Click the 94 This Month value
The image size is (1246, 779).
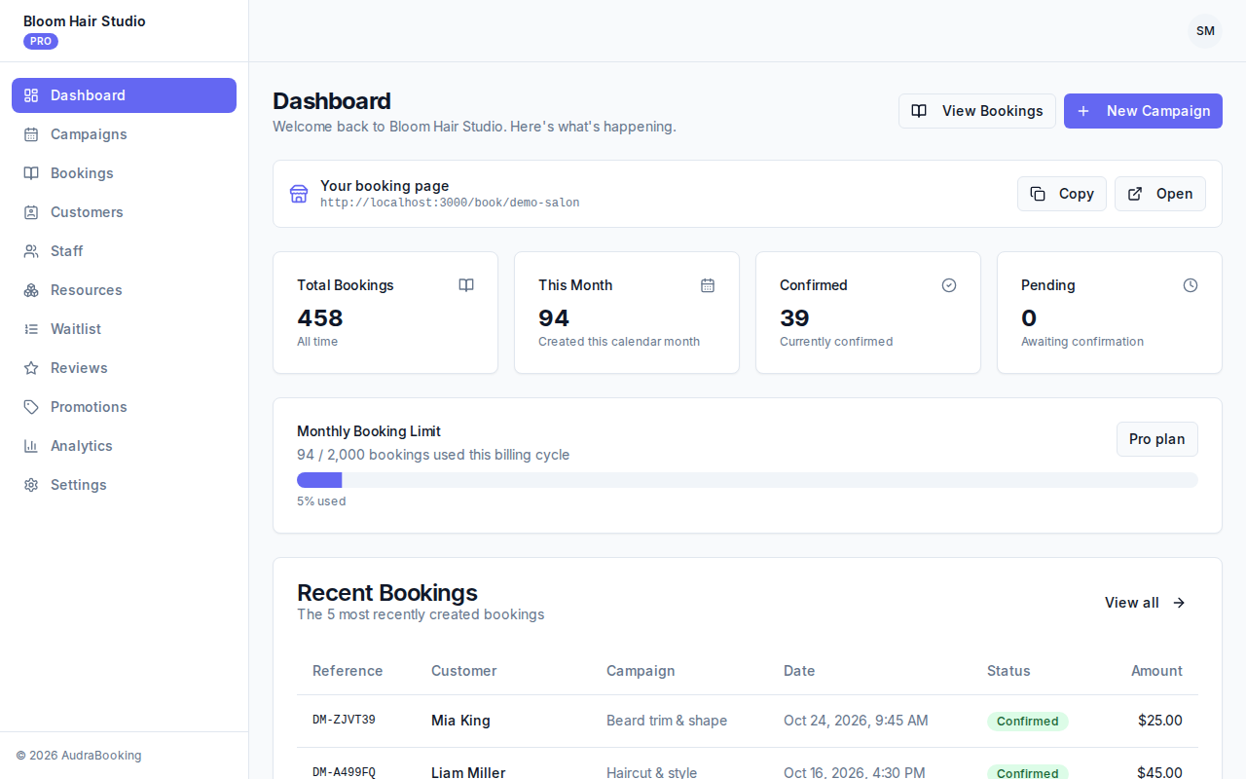click(554, 318)
